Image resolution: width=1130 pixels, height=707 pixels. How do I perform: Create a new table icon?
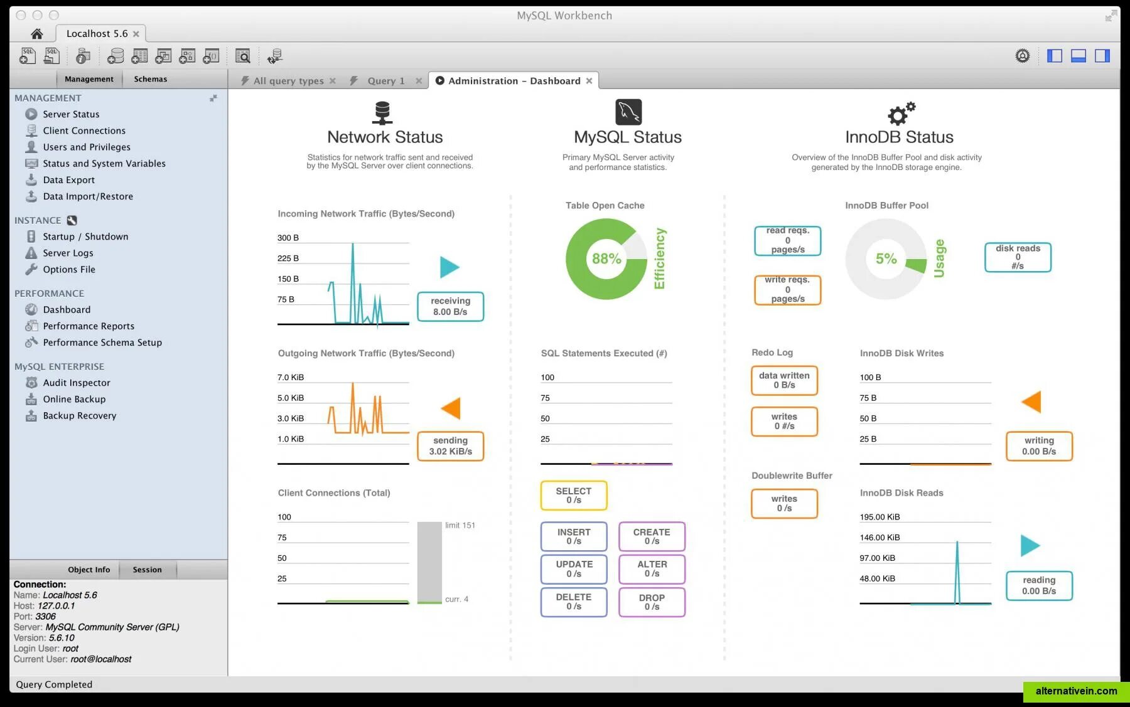tap(139, 56)
